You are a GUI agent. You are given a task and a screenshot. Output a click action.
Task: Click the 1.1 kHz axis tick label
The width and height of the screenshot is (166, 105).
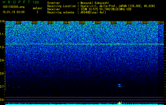click(x=2, y=34)
